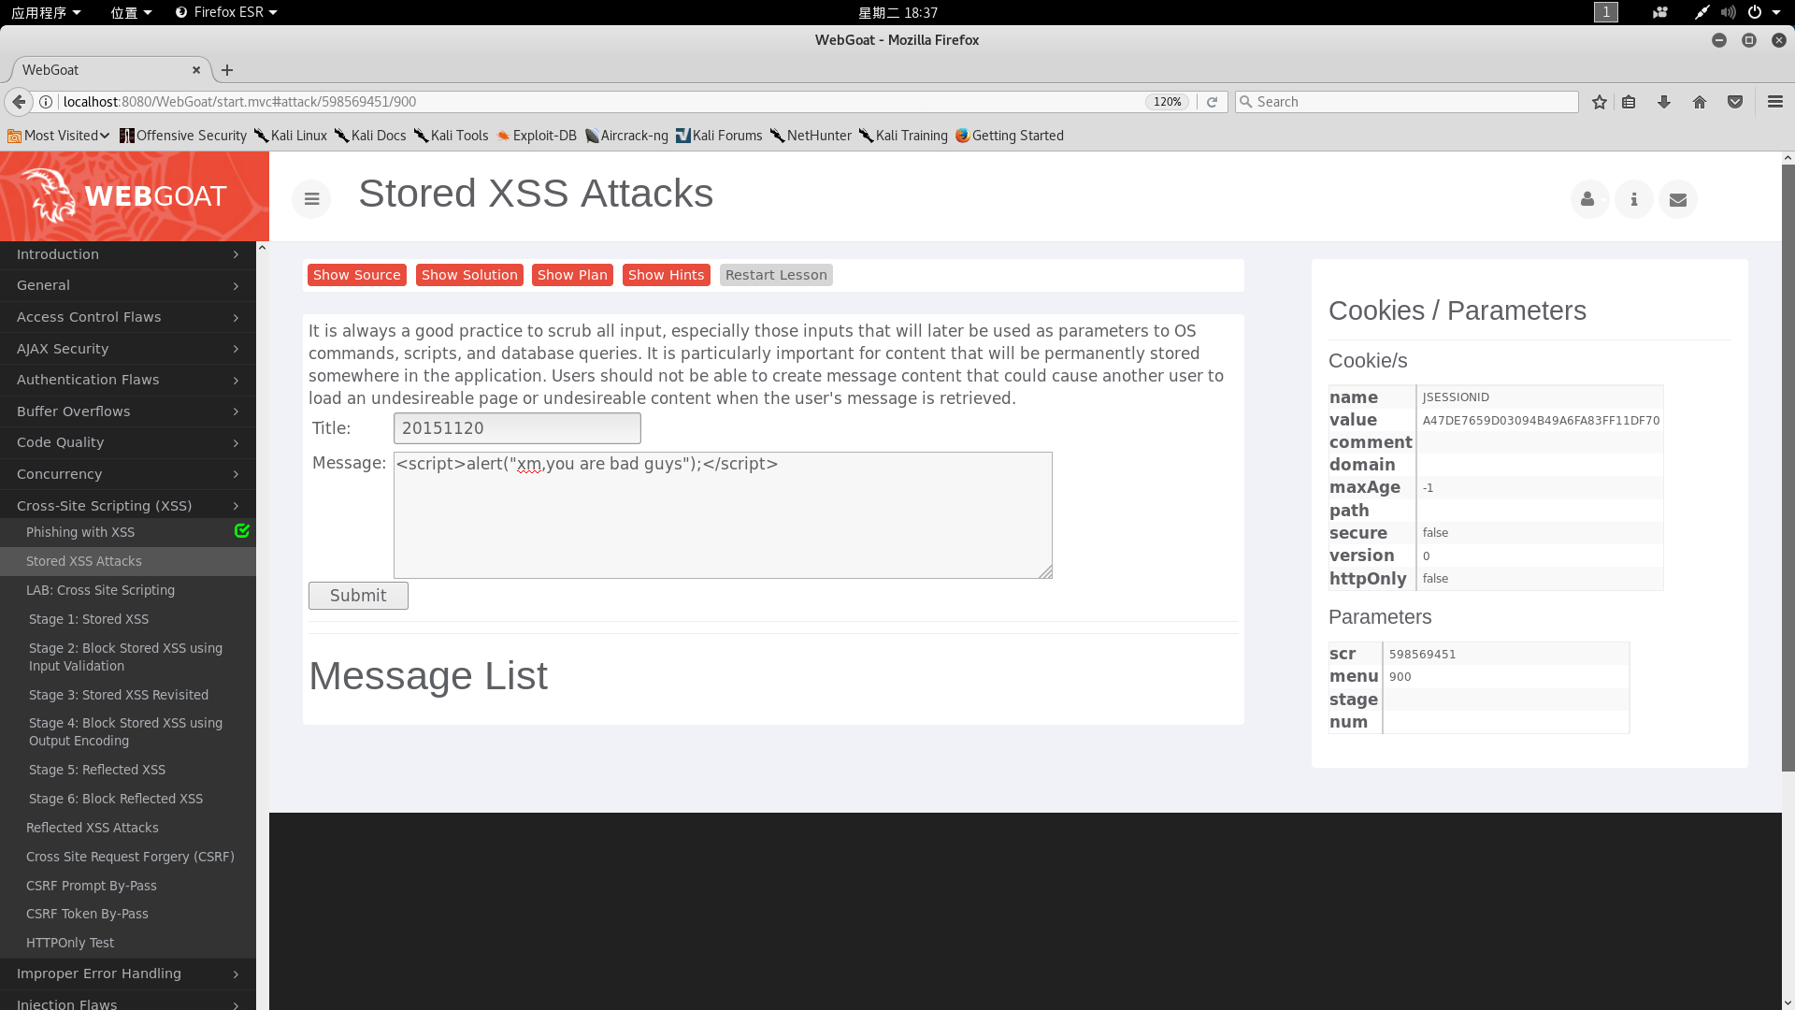Open a new browser tab
Screen dimensions: 1795x1010
(x=227, y=70)
